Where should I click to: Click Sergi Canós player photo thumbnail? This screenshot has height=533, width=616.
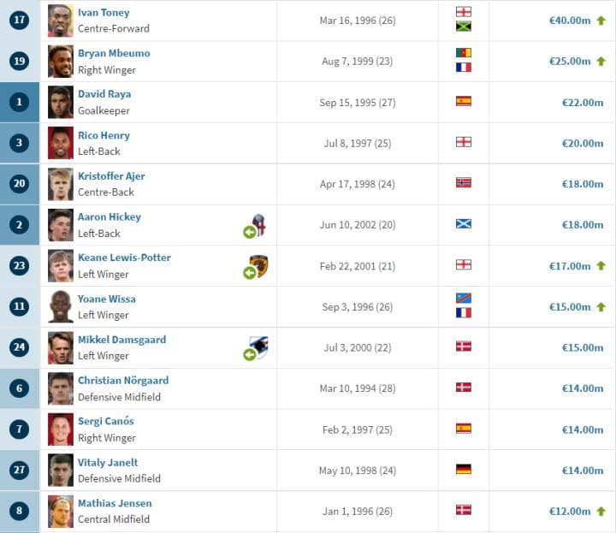click(61, 429)
